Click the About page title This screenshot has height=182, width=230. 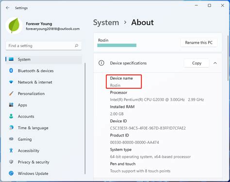tap(143, 22)
